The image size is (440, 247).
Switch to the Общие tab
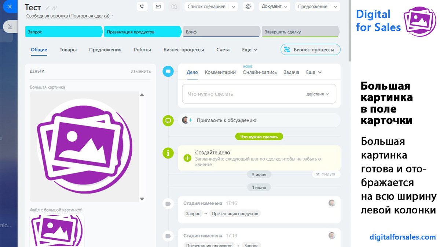tap(39, 50)
